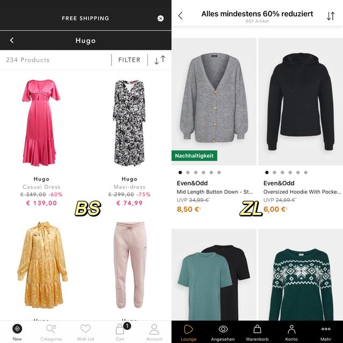Select second image dot of grey cardigan
This screenshot has width=343, height=343.
point(188,173)
